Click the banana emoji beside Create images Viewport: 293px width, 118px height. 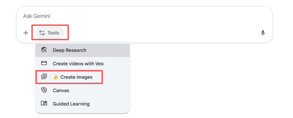56,77
